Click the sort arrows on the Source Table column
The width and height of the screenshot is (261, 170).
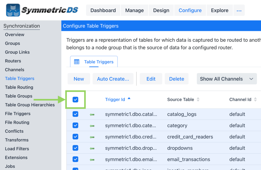198,99
